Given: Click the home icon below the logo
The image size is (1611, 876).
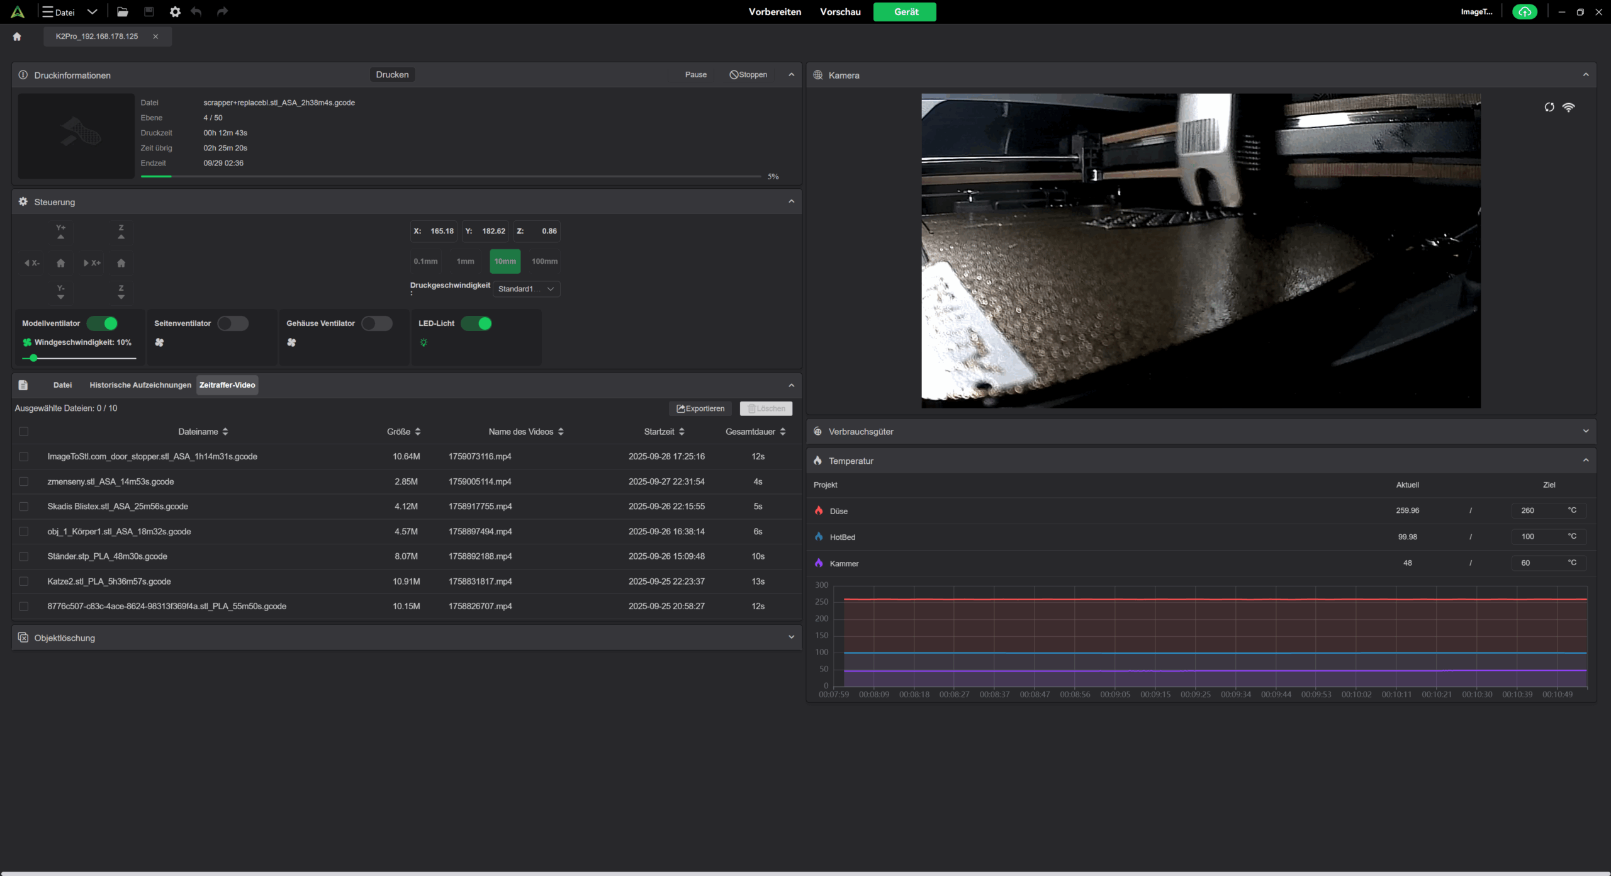Looking at the screenshot, I should (x=17, y=36).
